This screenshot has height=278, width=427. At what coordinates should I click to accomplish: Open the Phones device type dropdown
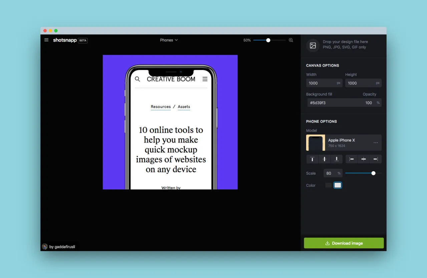click(169, 40)
